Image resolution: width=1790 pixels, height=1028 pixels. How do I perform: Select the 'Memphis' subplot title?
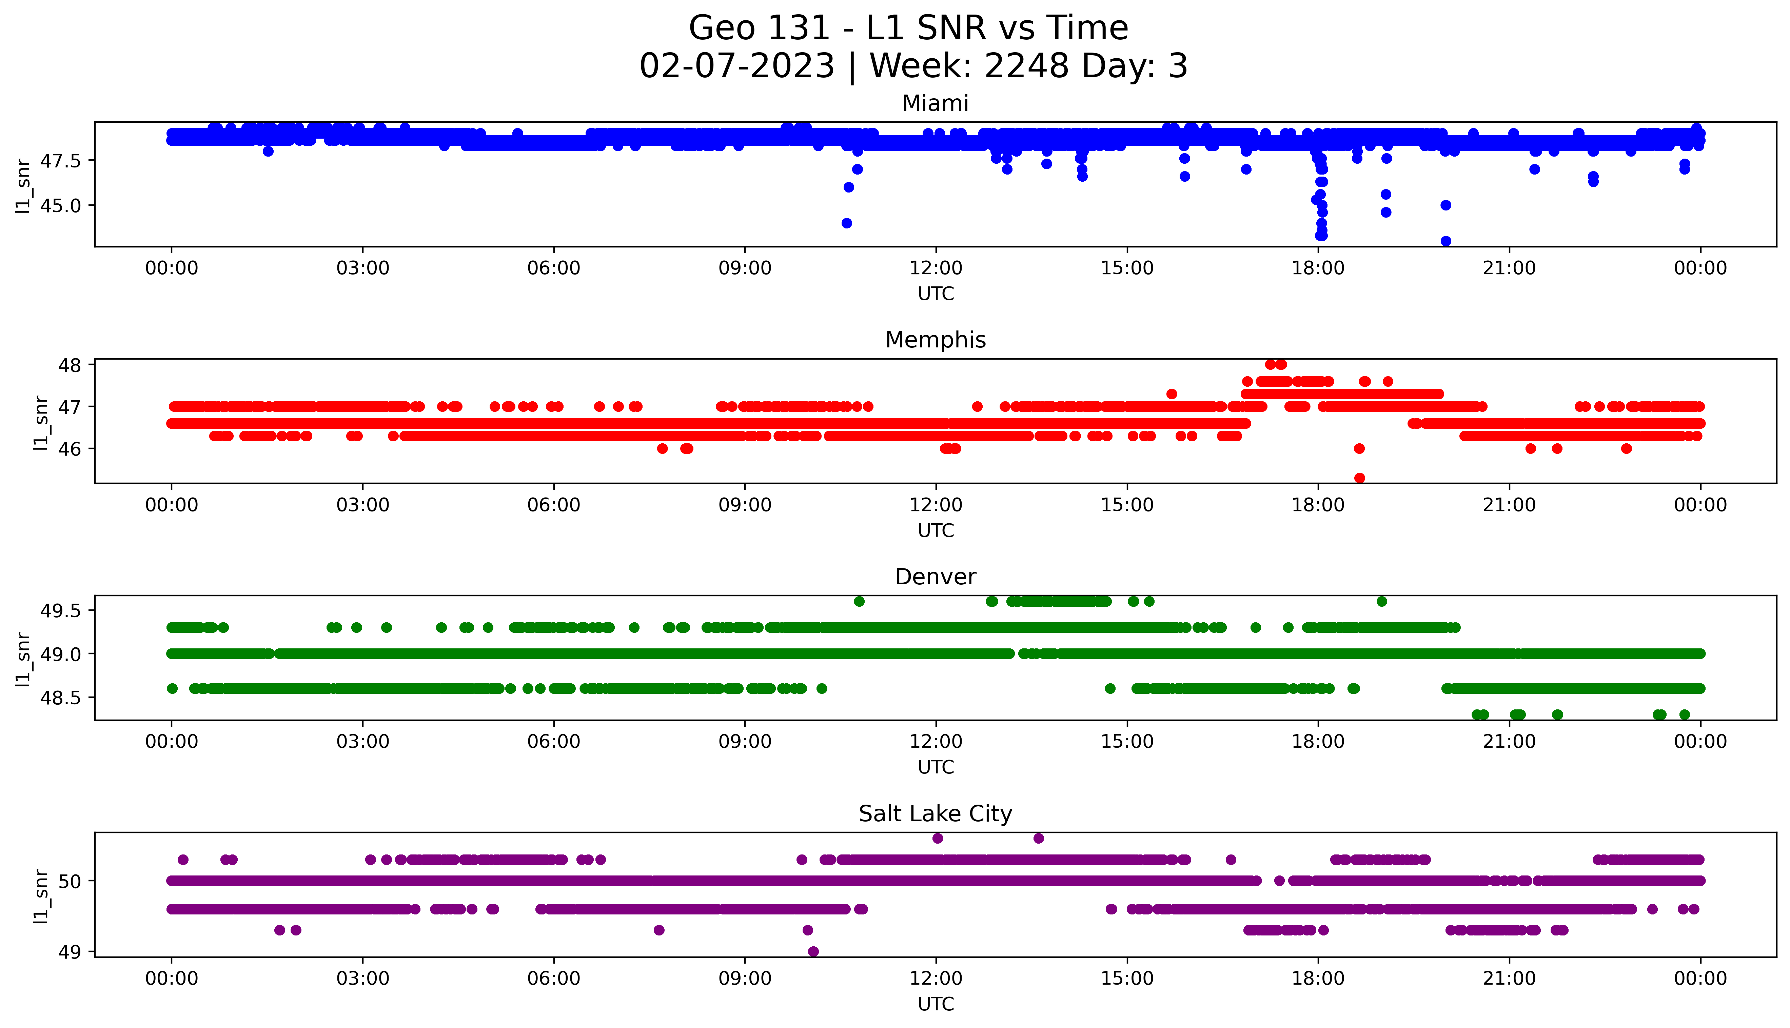point(935,340)
